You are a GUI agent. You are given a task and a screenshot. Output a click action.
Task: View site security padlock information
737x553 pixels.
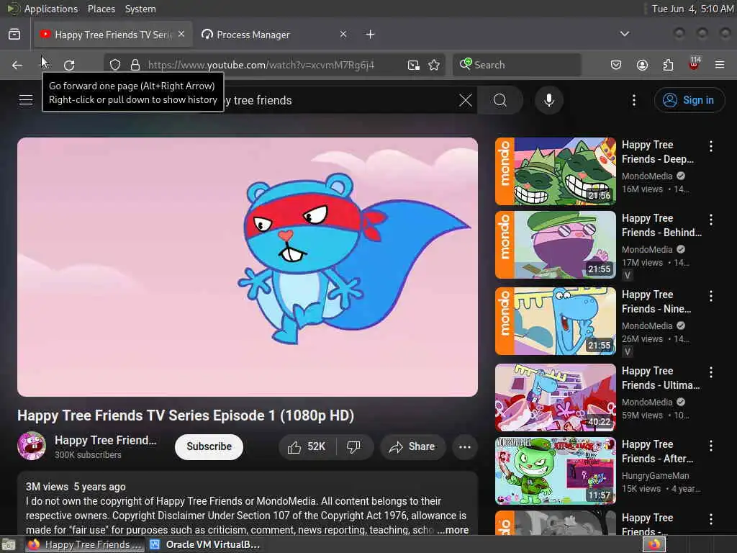pos(135,65)
